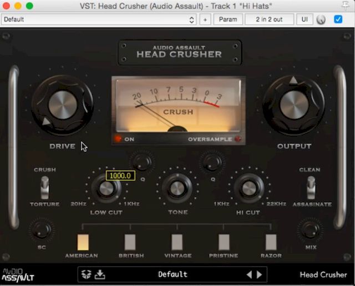Click the 1000.0 value readout box

[x=120, y=175]
